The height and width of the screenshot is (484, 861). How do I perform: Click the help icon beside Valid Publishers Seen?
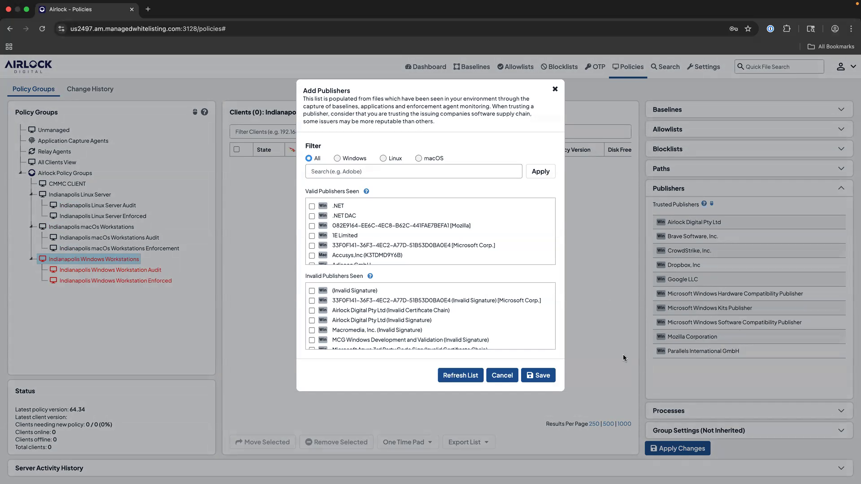coord(366,191)
